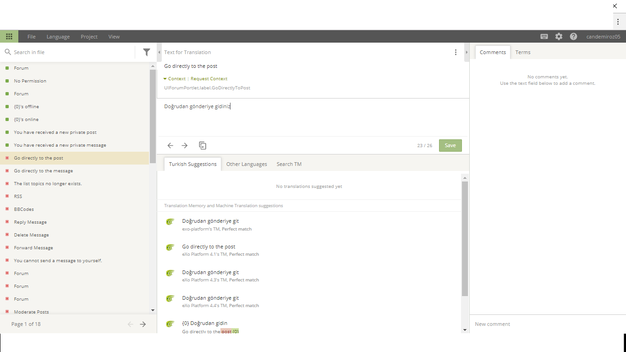Select '{0}'s offline' string
The width and height of the screenshot is (626, 352).
75,106
